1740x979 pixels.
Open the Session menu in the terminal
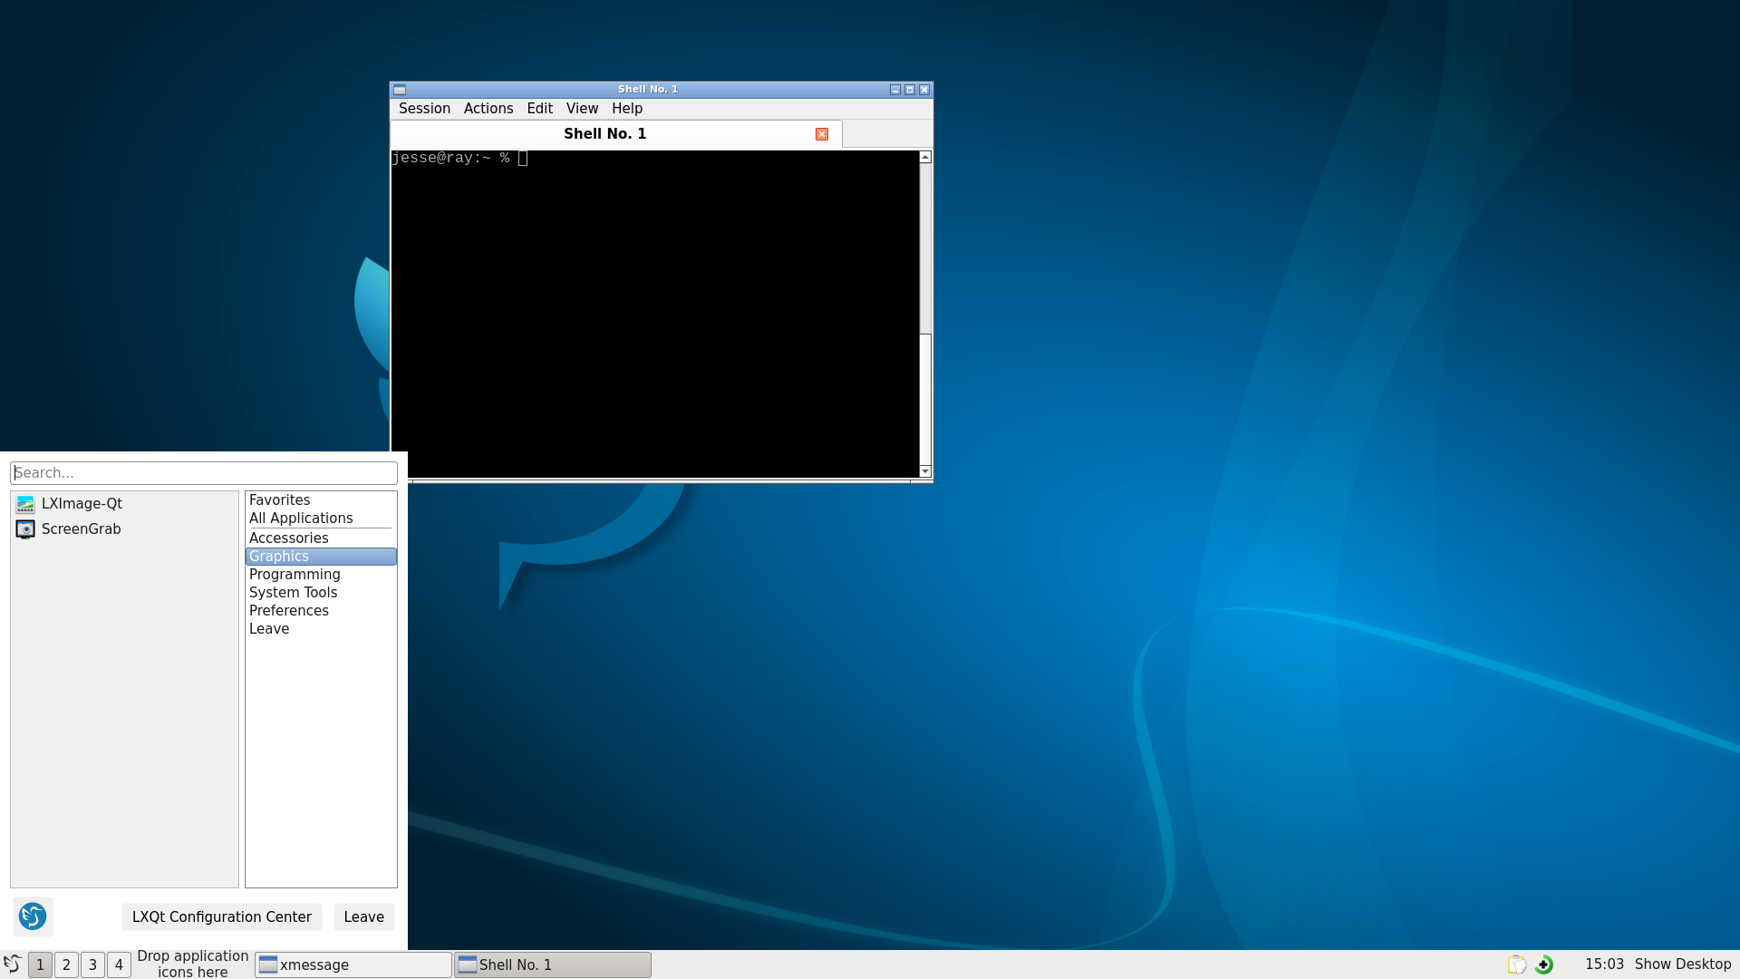click(x=424, y=109)
